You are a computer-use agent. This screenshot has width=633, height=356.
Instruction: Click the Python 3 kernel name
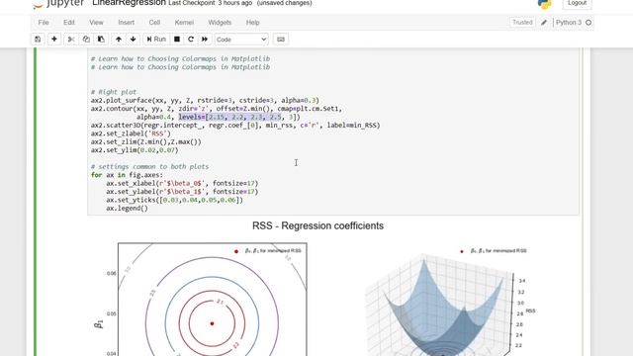click(x=569, y=23)
